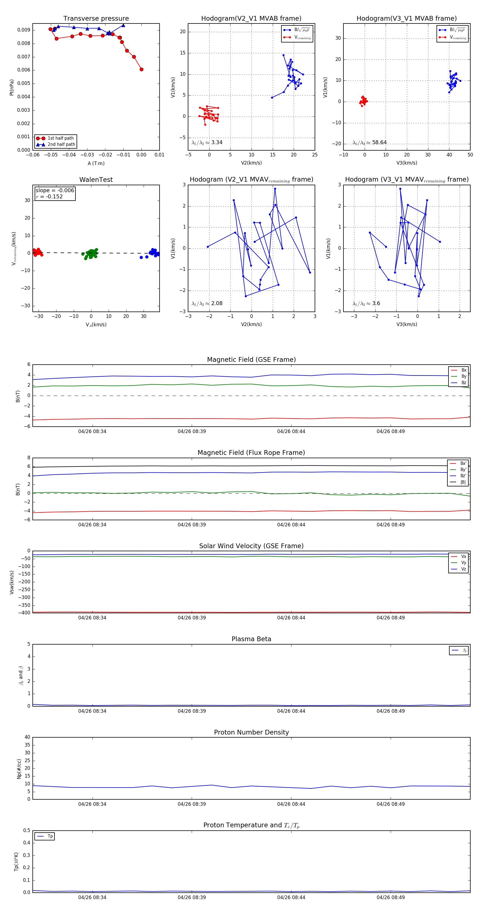Image resolution: width=503 pixels, height=922 pixels.
Task: Click the Bx' legend entry in flux rope panel
Action: tap(458, 463)
